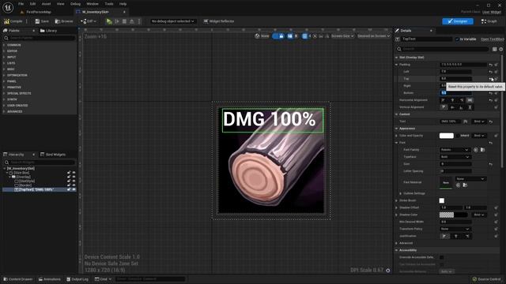Click the Compile button icon

[x=7, y=21]
